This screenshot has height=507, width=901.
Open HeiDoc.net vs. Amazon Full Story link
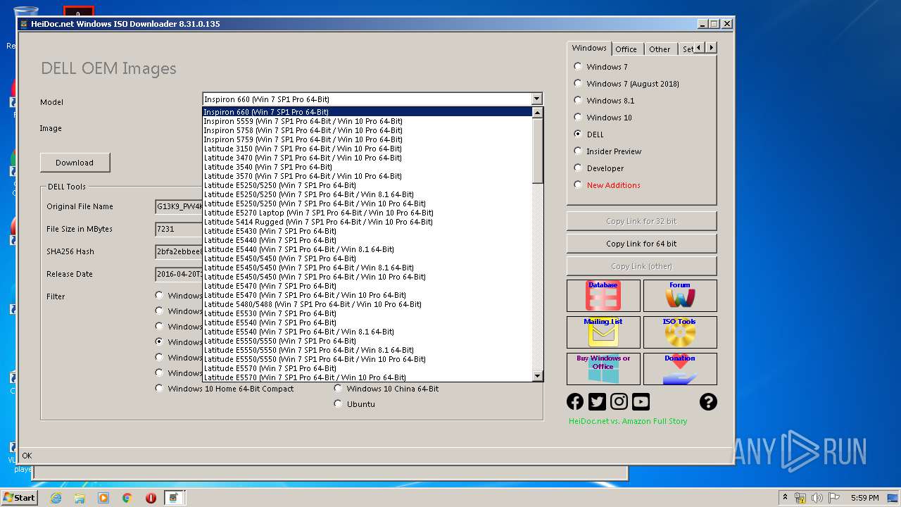[628, 421]
